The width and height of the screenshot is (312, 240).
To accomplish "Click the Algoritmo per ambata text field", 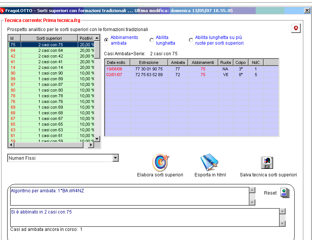I will pos(128,196).
